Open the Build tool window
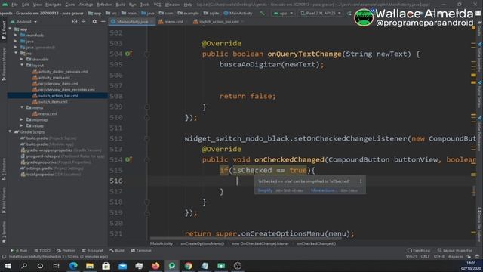 (117, 250)
